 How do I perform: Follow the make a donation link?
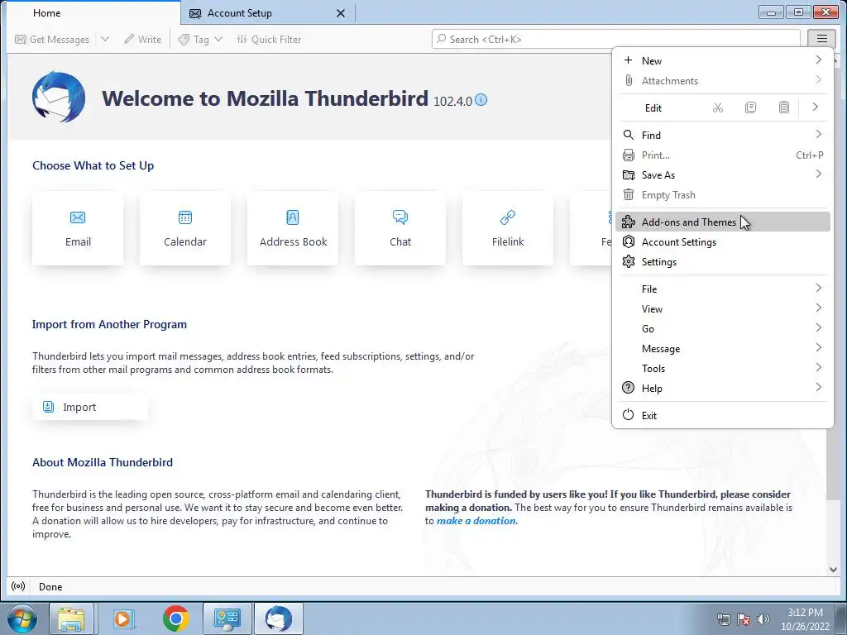point(476,521)
